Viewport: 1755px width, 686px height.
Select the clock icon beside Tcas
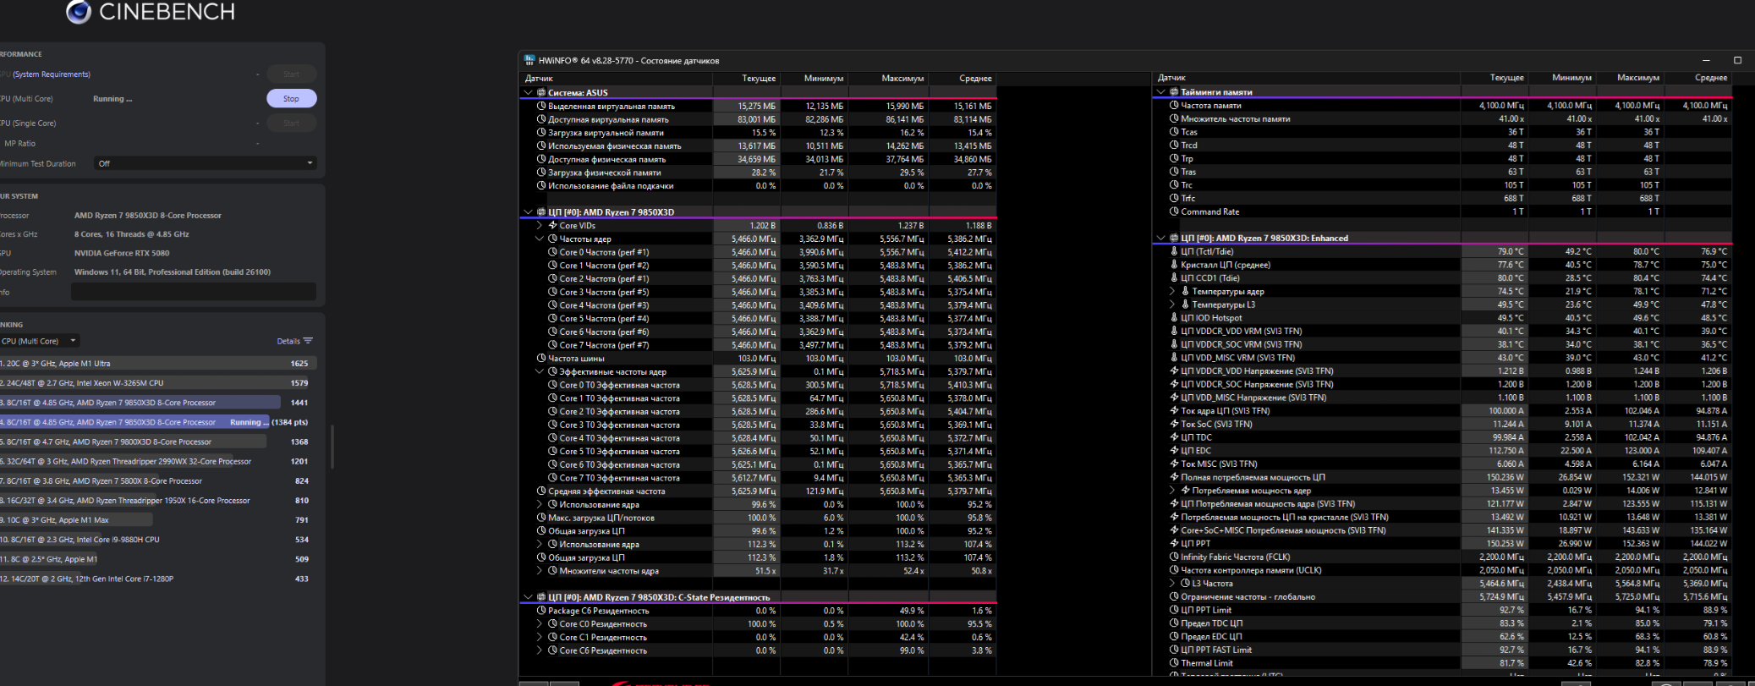(1174, 132)
